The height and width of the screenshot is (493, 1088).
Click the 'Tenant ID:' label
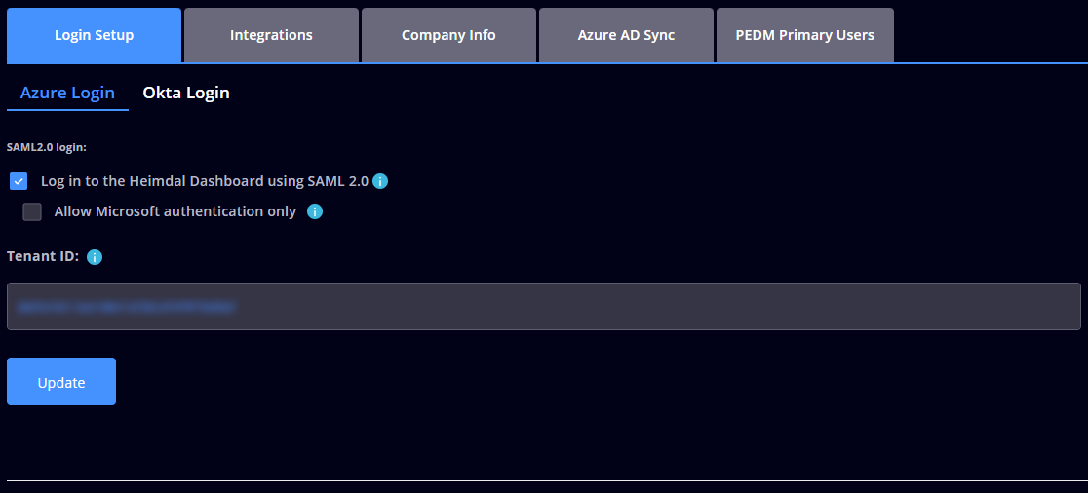pyautogui.click(x=43, y=257)
